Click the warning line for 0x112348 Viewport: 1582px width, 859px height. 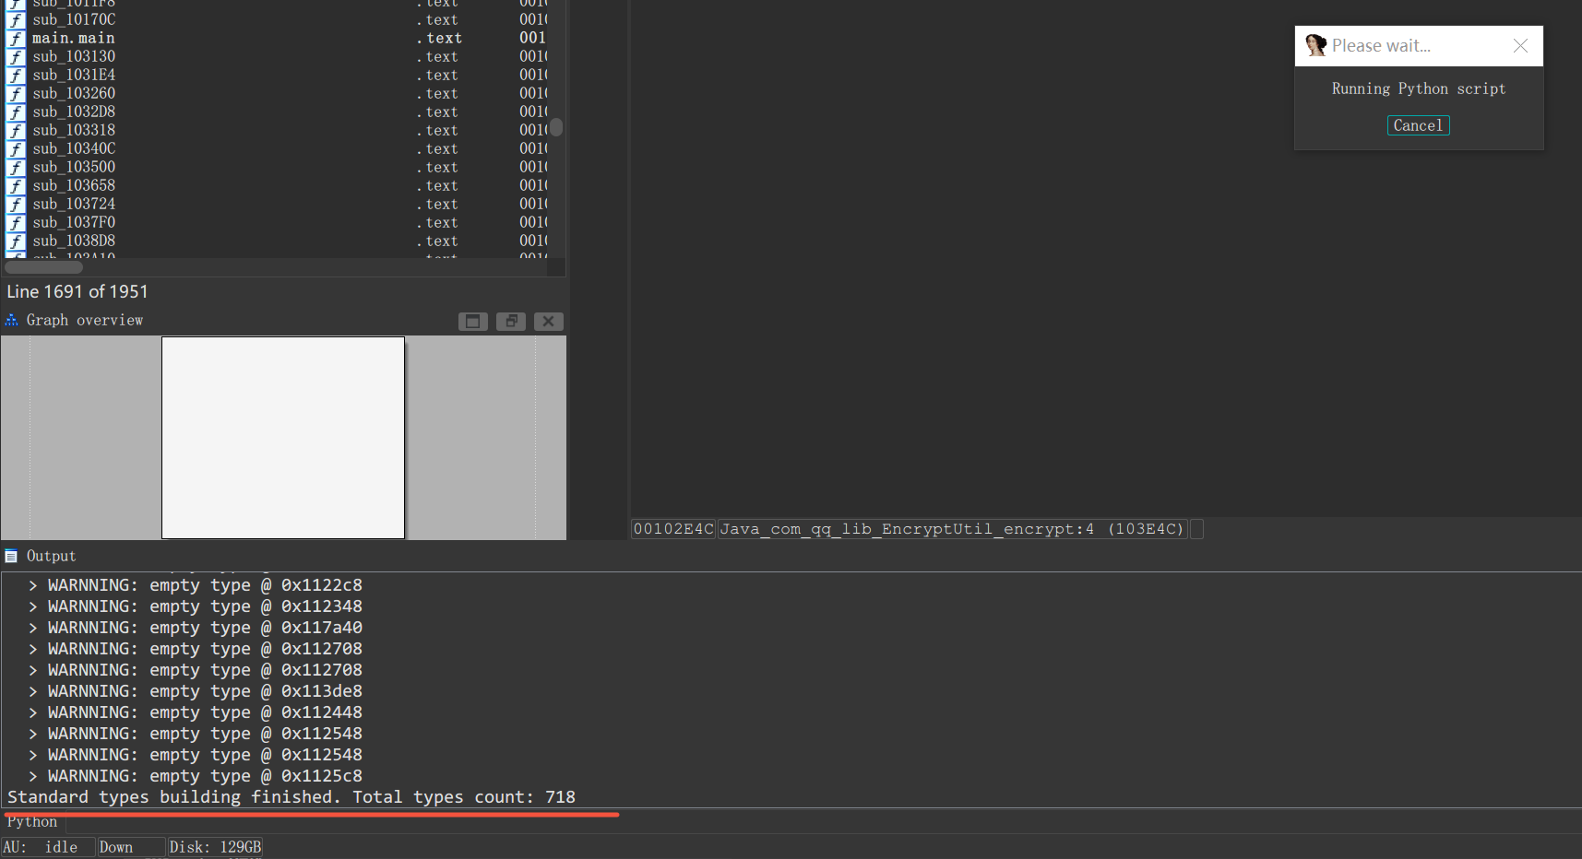point(195,606)
